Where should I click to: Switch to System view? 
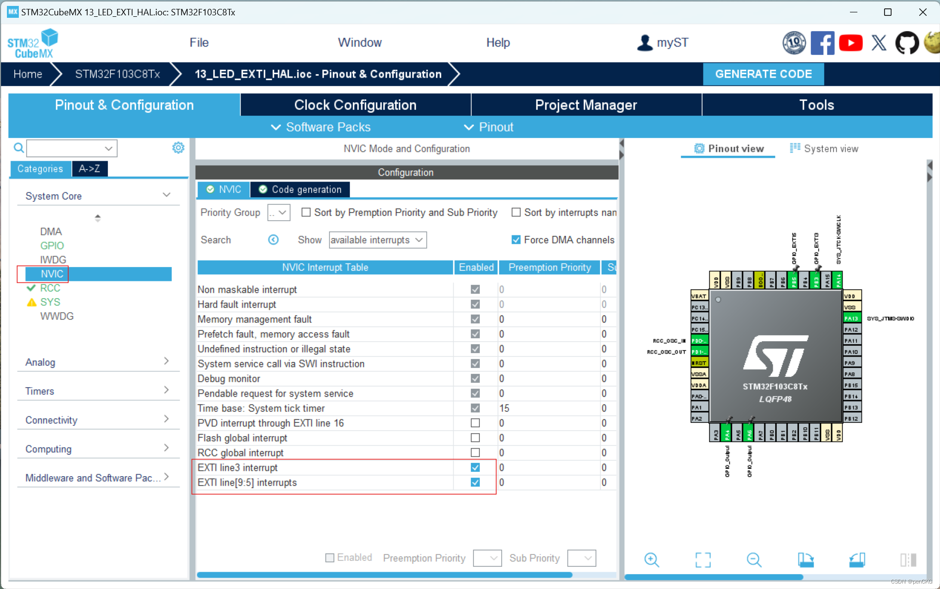coord(824,148)
